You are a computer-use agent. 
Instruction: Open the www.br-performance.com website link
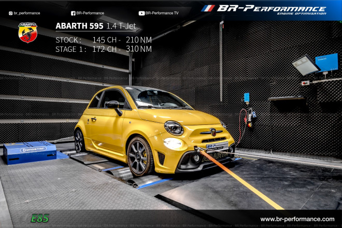pos(297,219)
